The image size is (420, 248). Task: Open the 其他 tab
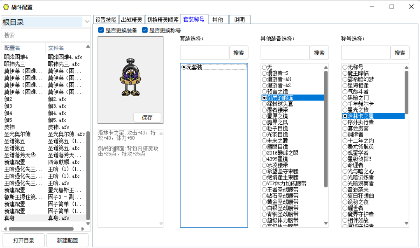pyautogui.click(x=218, y=20)
